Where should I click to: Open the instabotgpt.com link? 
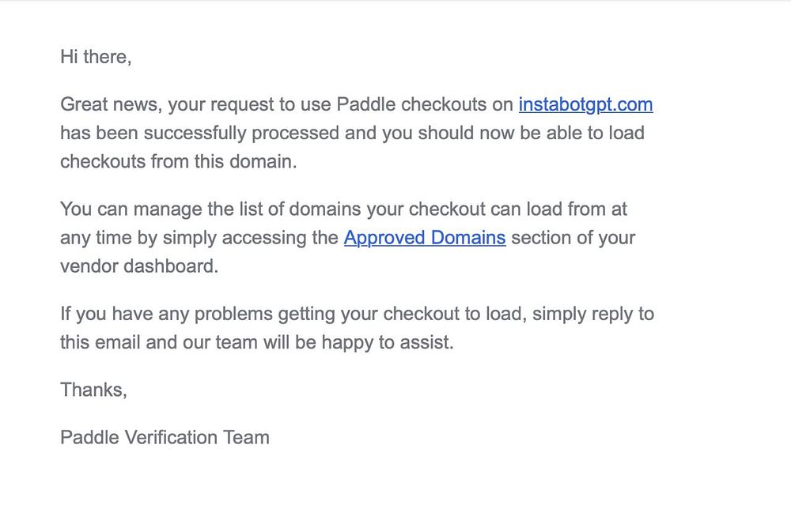[x=585, y=105]
